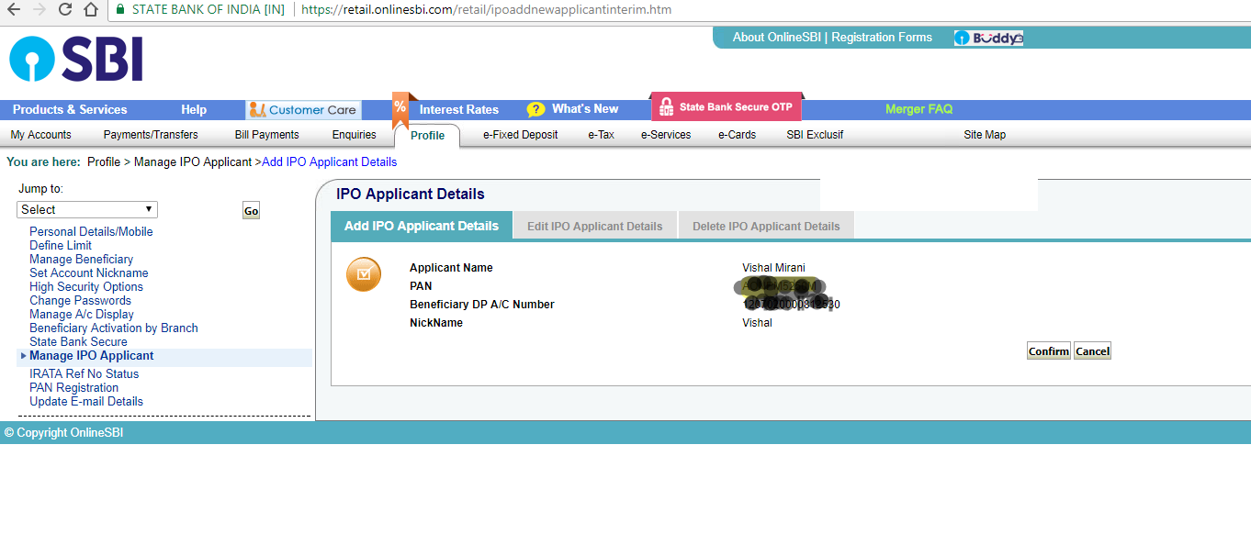1251x556 pixels.
Task: Open Enquiries menu
Action: pyautogui.click(x=355, y=135)
